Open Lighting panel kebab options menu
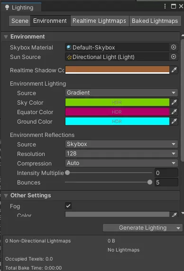184x271 pixels. 165,6
